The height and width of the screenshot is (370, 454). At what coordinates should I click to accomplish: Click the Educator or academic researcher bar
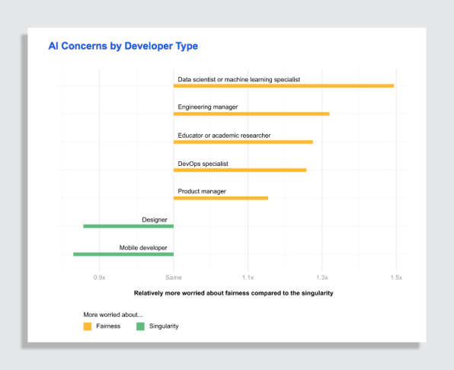point(243,142)
